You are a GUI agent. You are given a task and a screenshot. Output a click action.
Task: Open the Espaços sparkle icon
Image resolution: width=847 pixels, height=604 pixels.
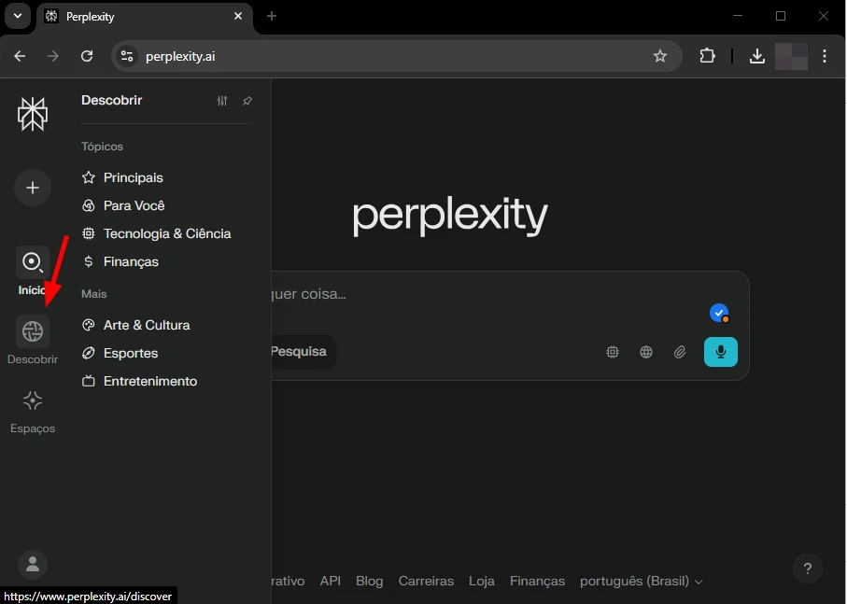tap(33, 400)
